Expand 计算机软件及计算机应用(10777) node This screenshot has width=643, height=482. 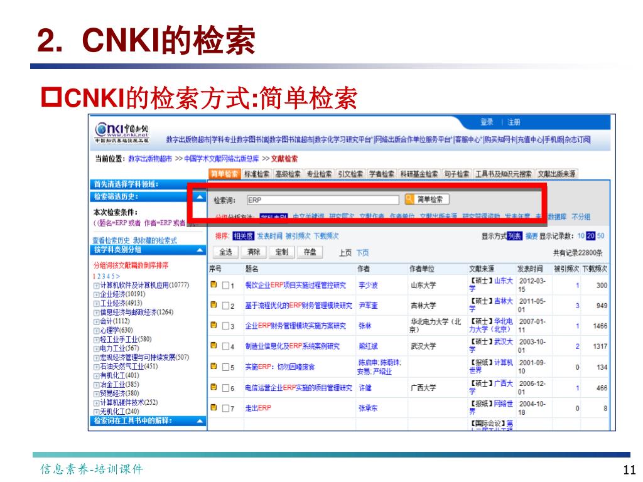pyautogui.click(x=96, y=286)
